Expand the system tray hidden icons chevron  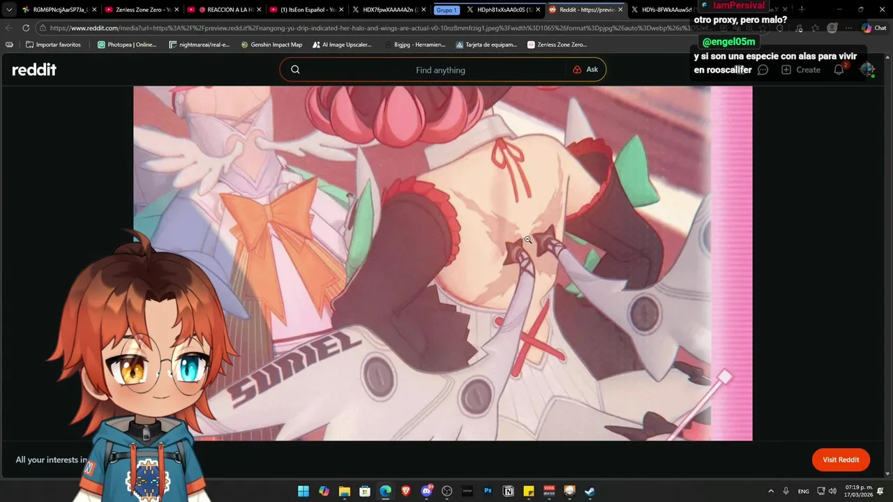[x=771, y=491]
